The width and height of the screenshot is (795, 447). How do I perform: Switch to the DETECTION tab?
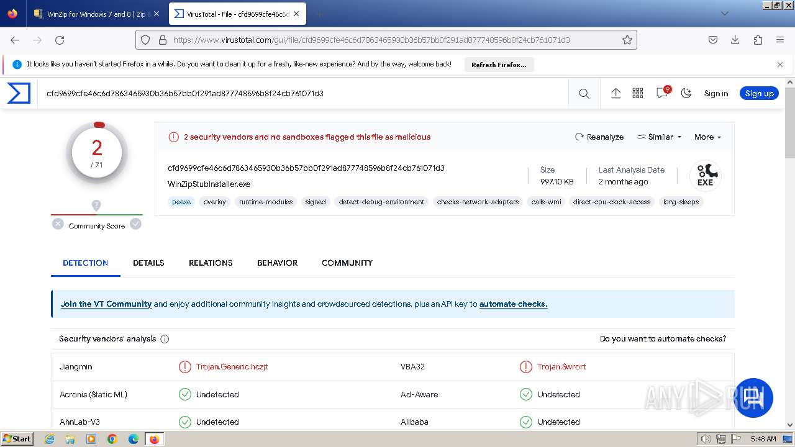pyautogui.click(x=86, y=263)
